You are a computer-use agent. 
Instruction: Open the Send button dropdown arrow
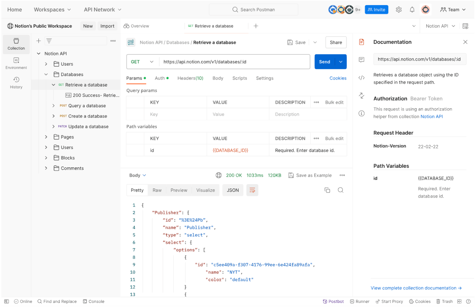coord(341,62)
